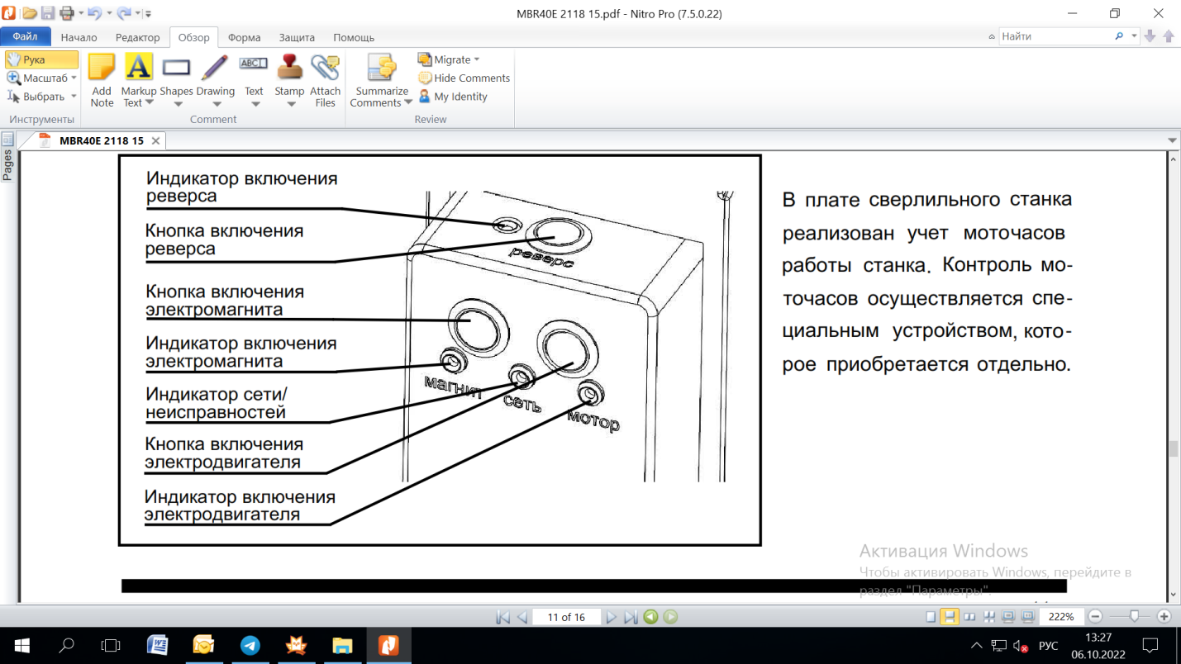Open the Pages side panel
Viewport: 1181px width, 664px height.
(7, 157)
